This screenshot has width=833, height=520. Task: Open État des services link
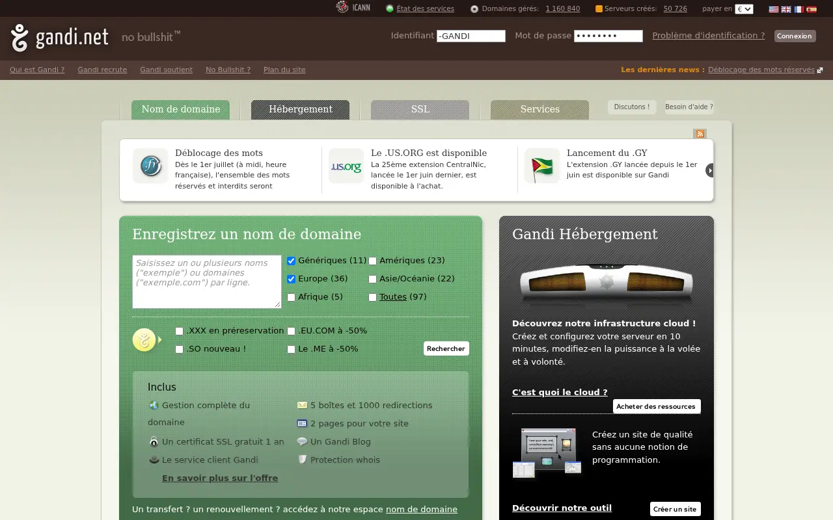tap(425, 9)
